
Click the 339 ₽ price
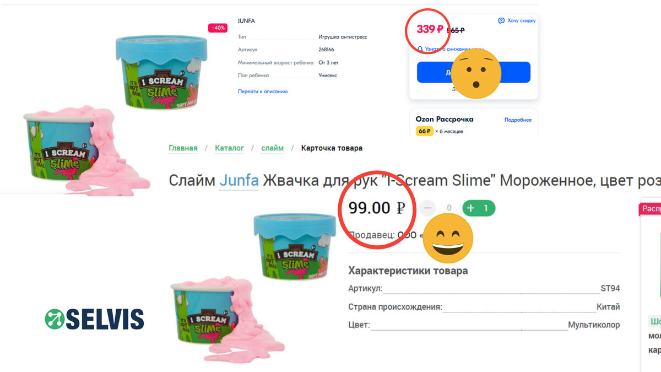click(x=430, y=29)
